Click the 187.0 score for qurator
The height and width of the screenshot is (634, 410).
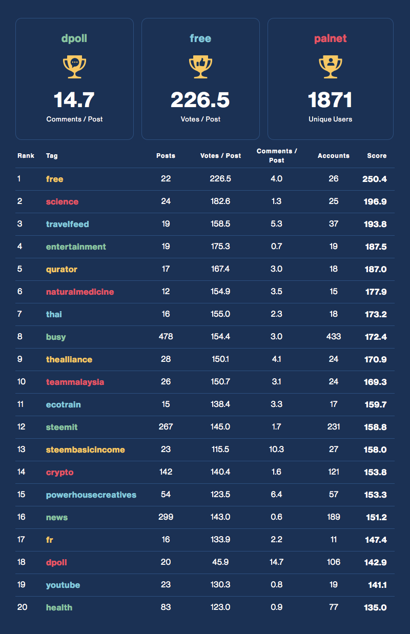pos(375,269)
